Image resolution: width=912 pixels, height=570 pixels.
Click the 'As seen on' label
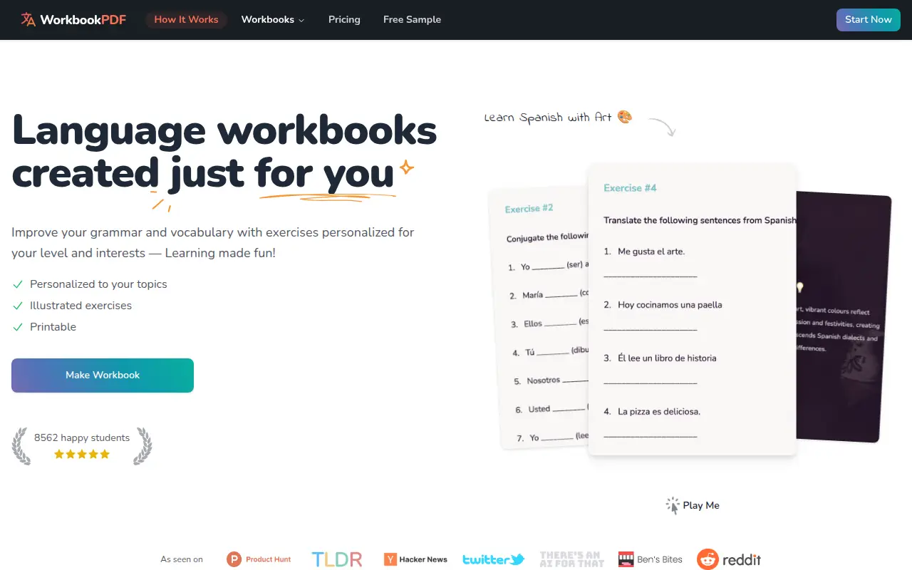[182, 559]
